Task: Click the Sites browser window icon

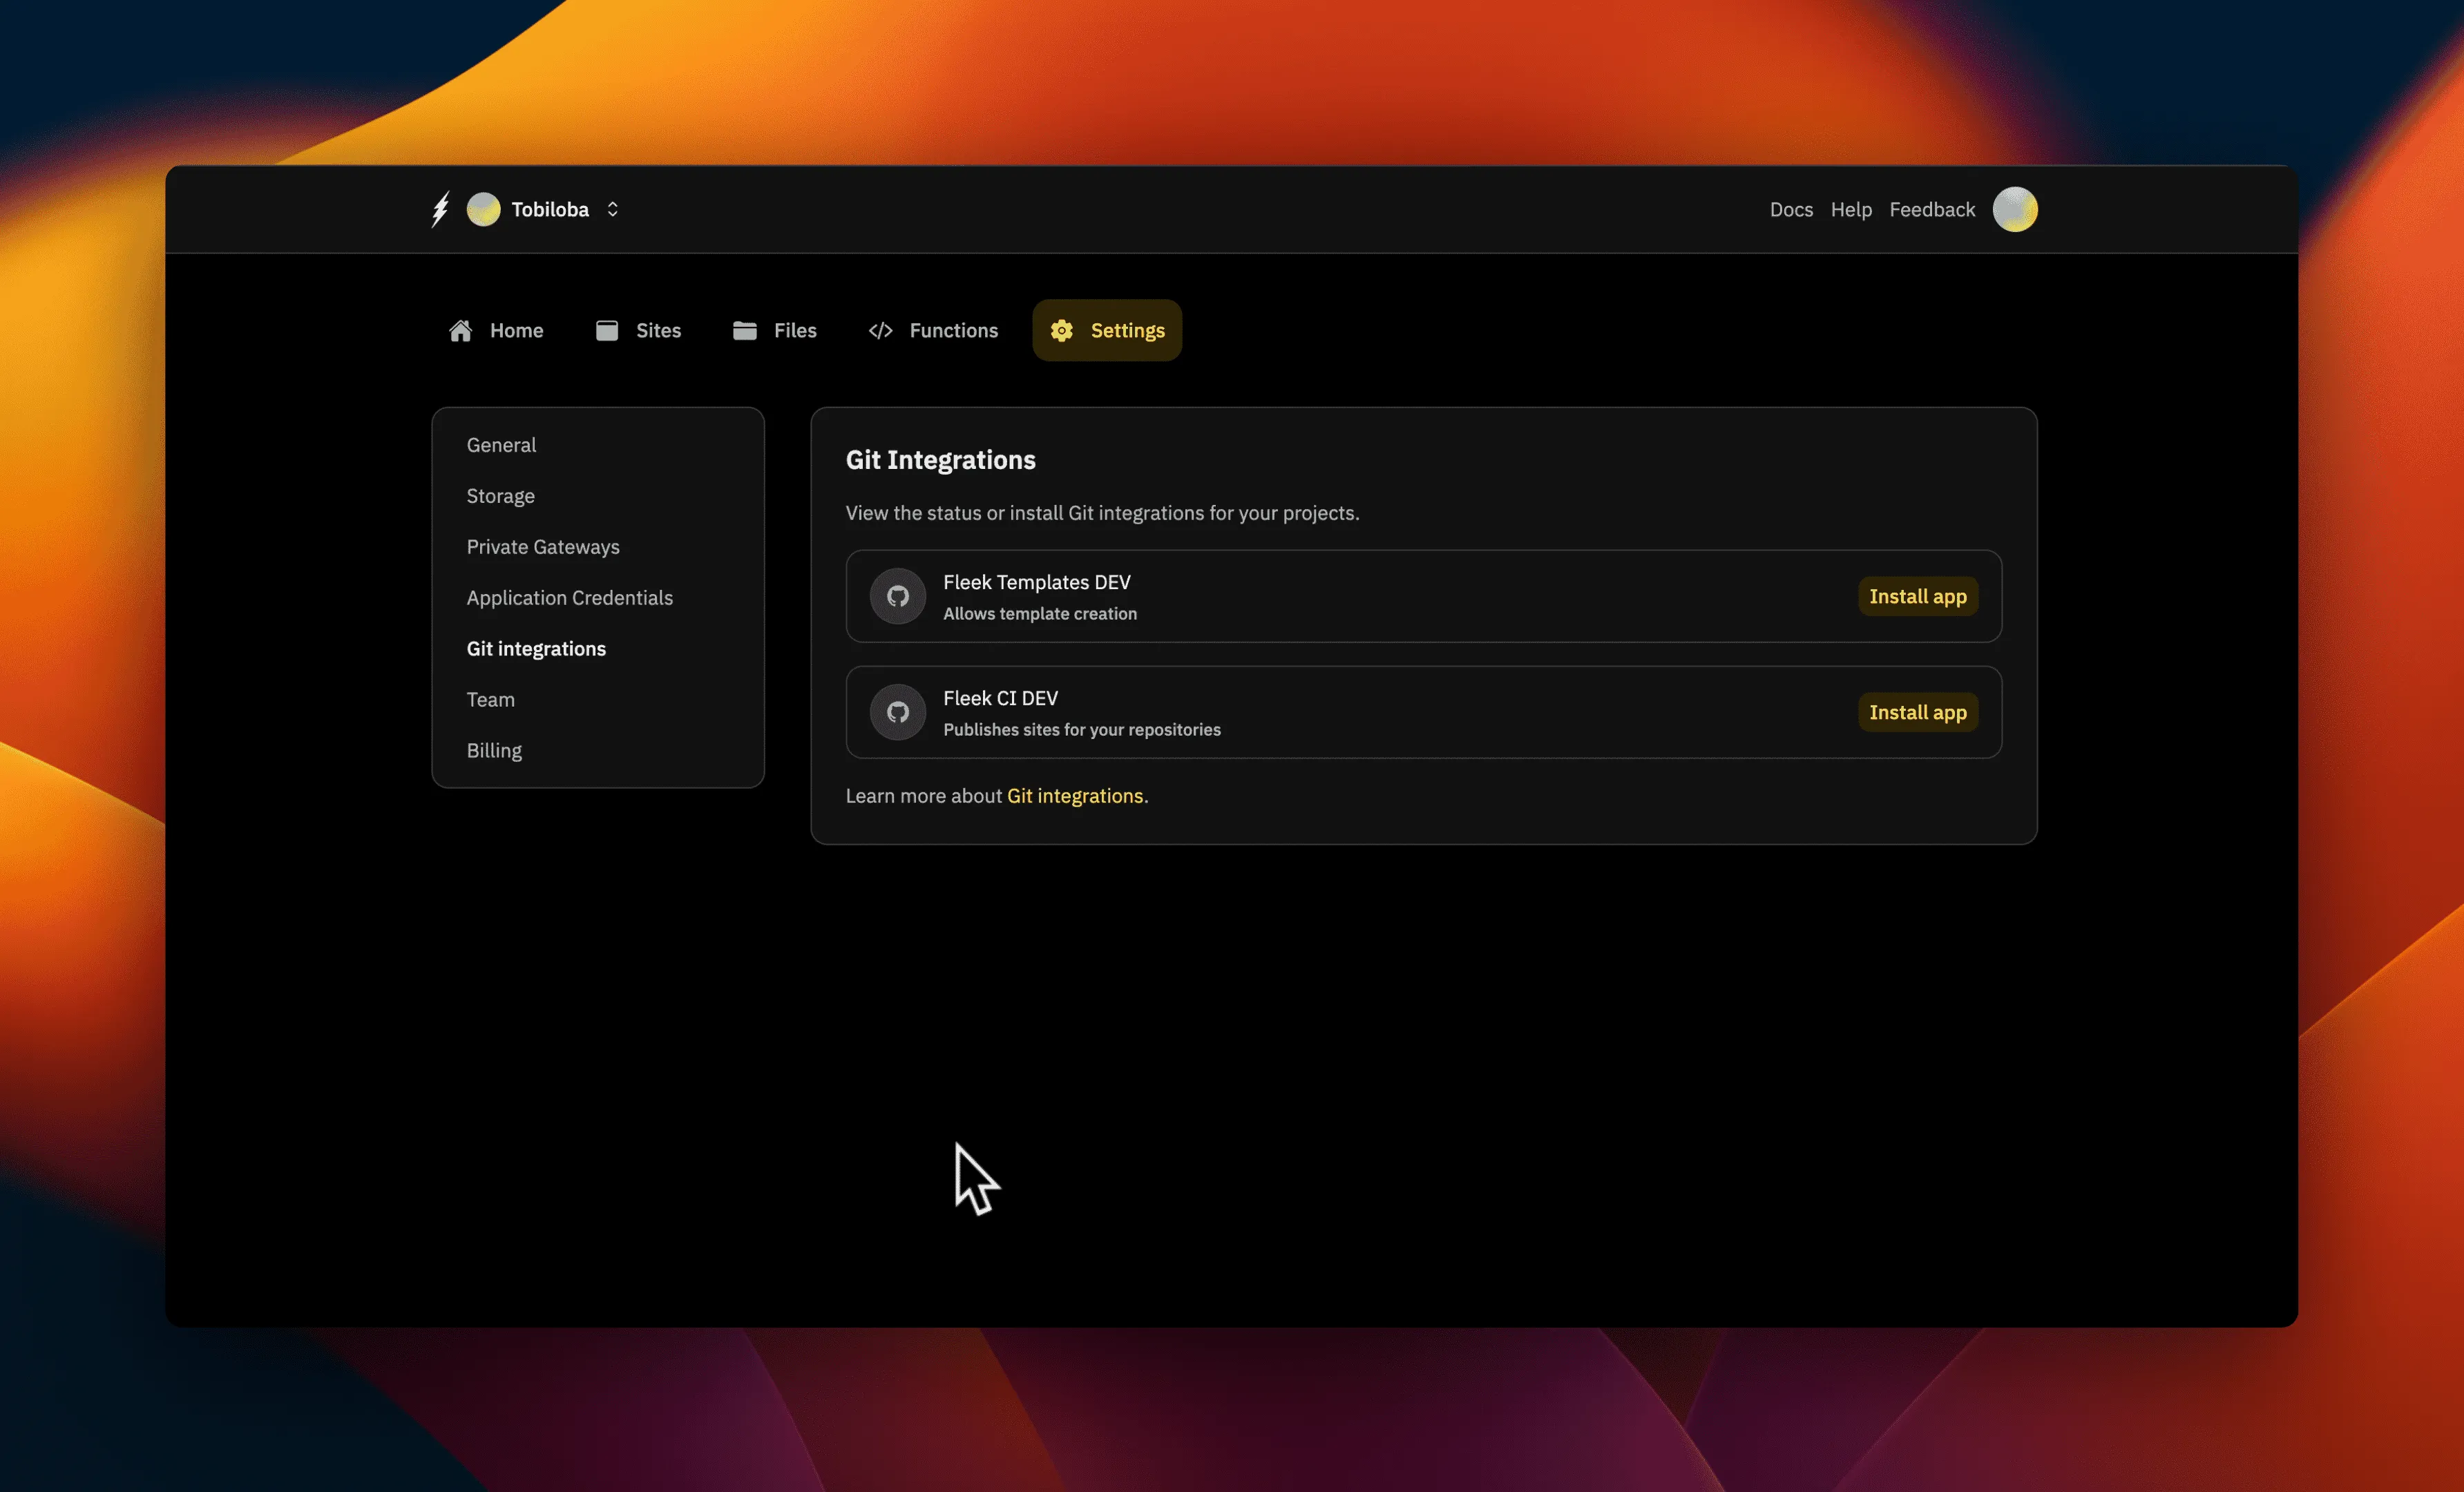Action: coord(607,331)
